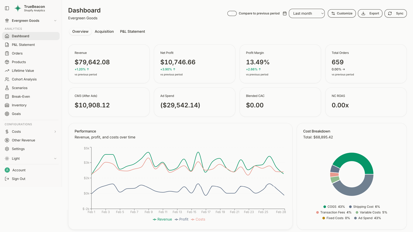Image resolution: width=413 pixels, height=232 pixels.
Task: Toggle Profit series in chart legend
Action: [x=181, y=219]
